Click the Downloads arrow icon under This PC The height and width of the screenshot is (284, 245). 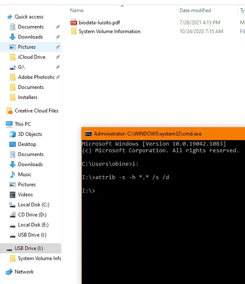13,164
